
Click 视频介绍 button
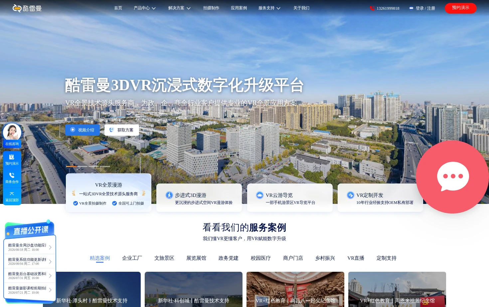pyautogui.click(x=82, y=130)
